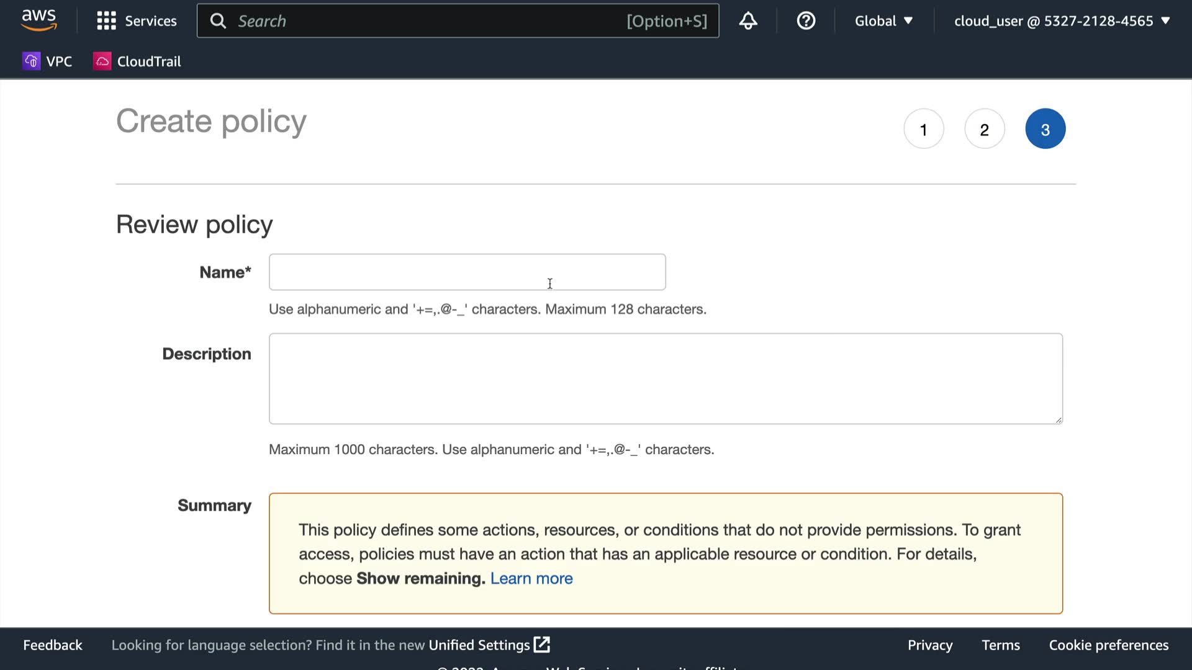This screenshot has width=1192, height=670.
Task: Open the Learn more link in Summary
Action: pyautogui.click(x=531, y=578)
